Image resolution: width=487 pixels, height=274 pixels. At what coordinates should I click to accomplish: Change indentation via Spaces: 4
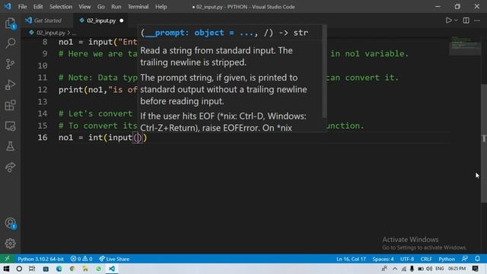383,259
